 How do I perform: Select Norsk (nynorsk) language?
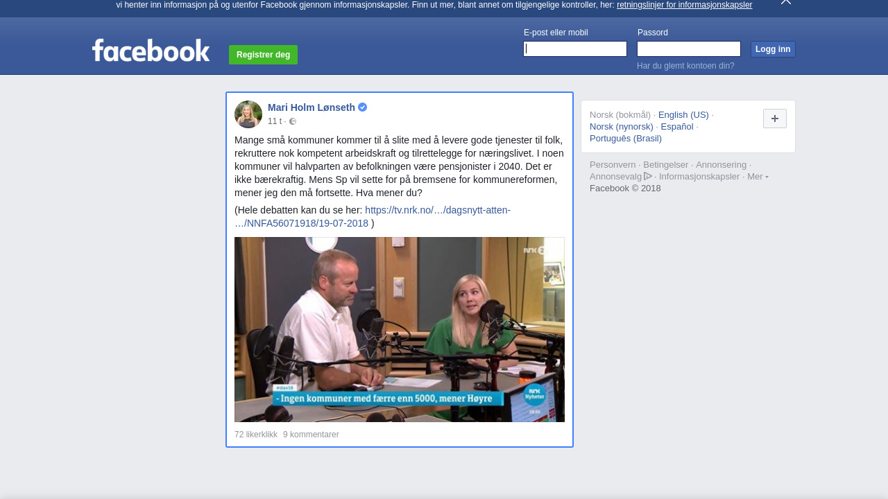coord(621,127)
